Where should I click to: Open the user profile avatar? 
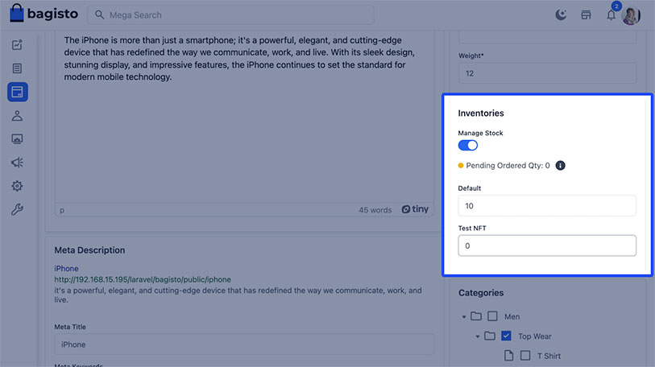click(x=631, y=15)
